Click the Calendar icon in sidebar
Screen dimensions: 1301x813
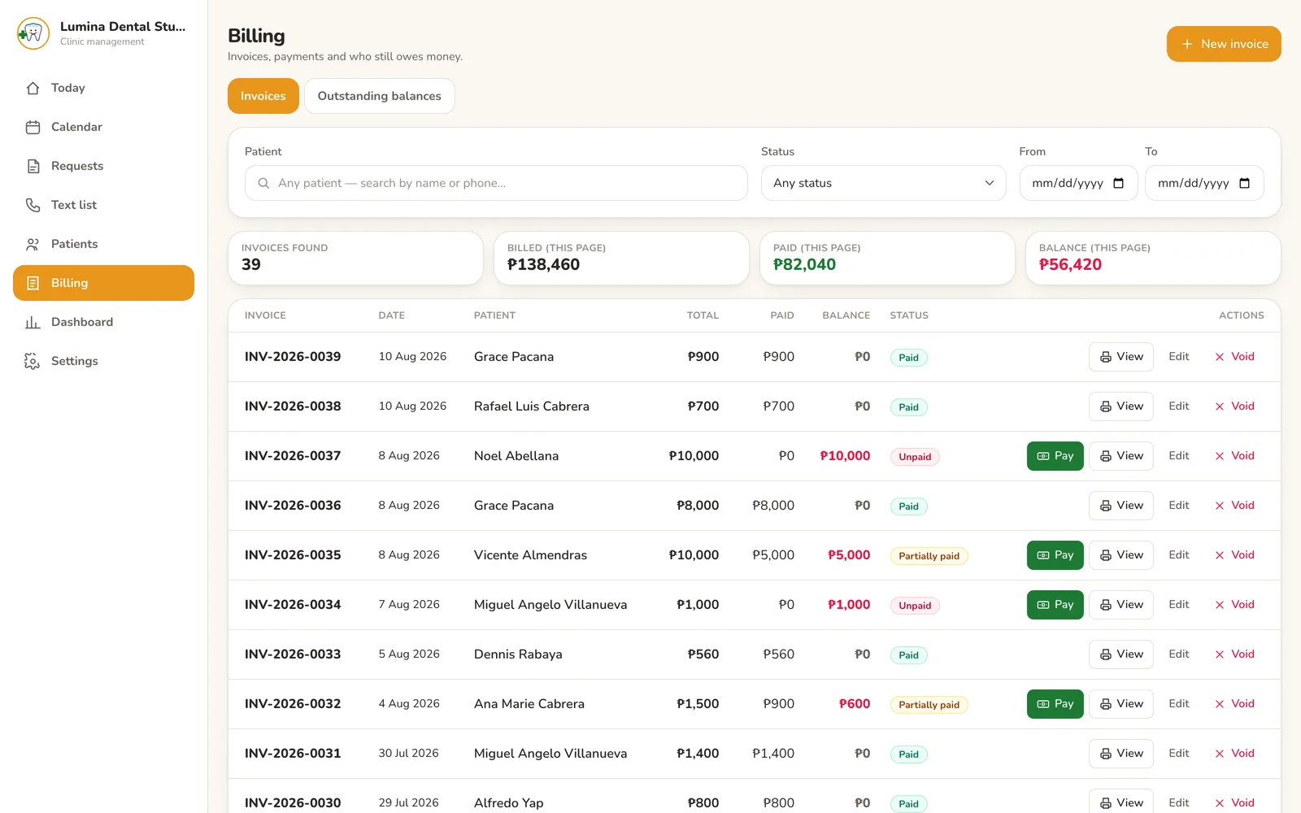click(x=33, y=127)
